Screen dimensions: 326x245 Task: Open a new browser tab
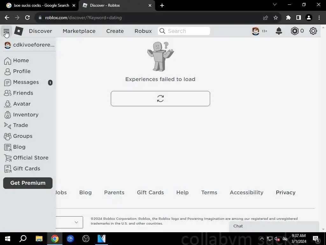162,5
